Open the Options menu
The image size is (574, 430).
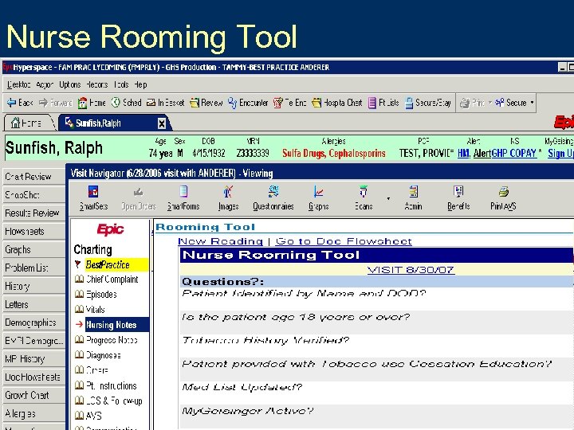(x=70, y=85)
